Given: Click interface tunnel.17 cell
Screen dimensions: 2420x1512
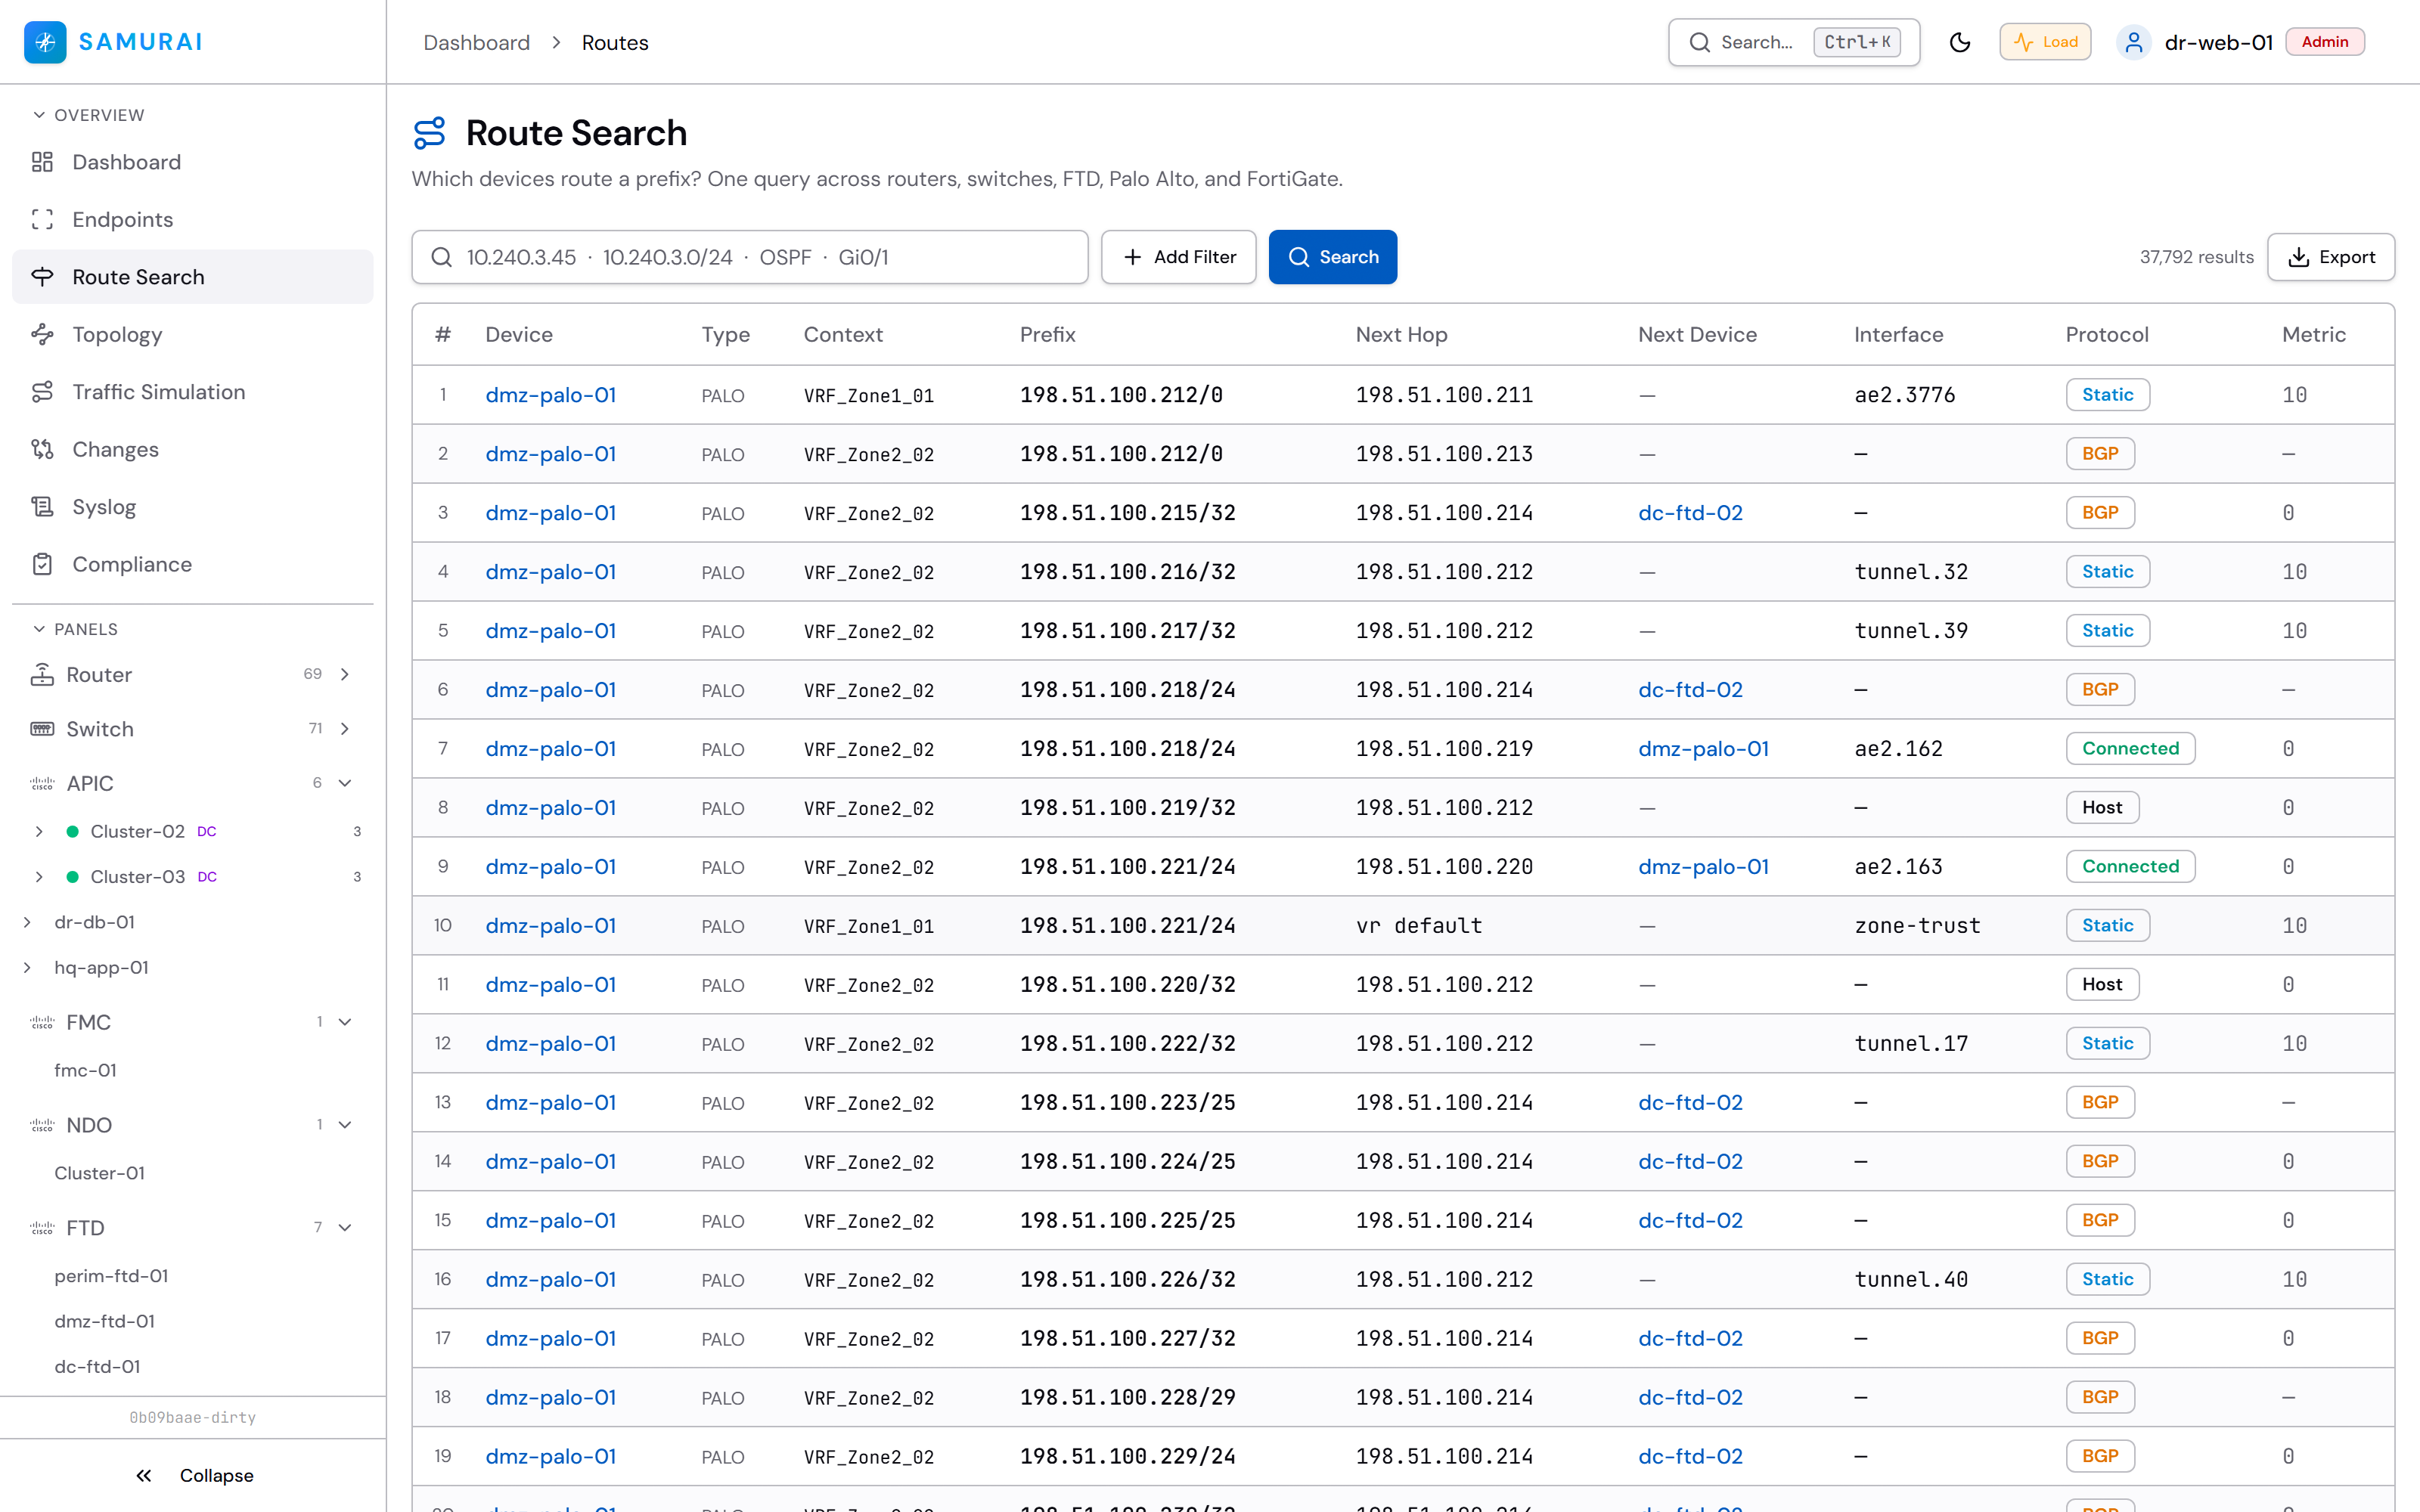Looking at the screenshot, I should pyautogui.click(x=1911, y=1044).
